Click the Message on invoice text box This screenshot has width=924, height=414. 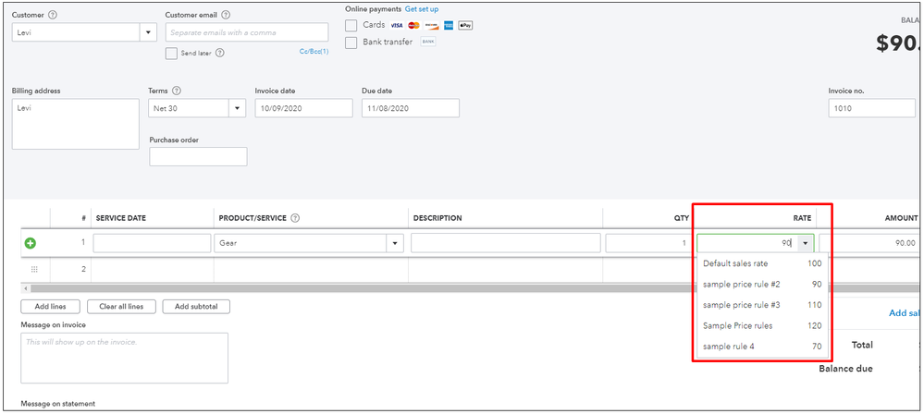[124, 358]
